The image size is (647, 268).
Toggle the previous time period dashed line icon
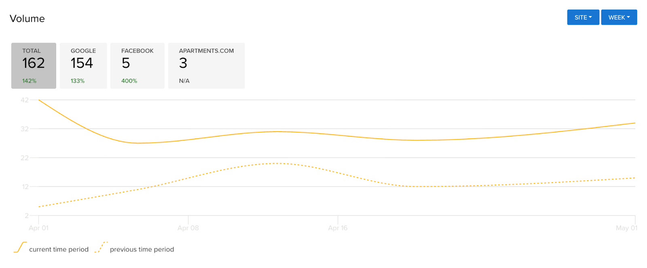[x=101, y=247]
